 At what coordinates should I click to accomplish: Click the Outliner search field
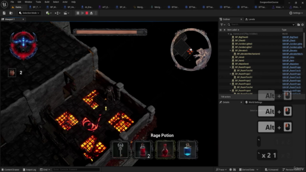click(261, 24)
